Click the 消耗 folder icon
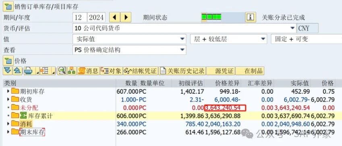 15,123
